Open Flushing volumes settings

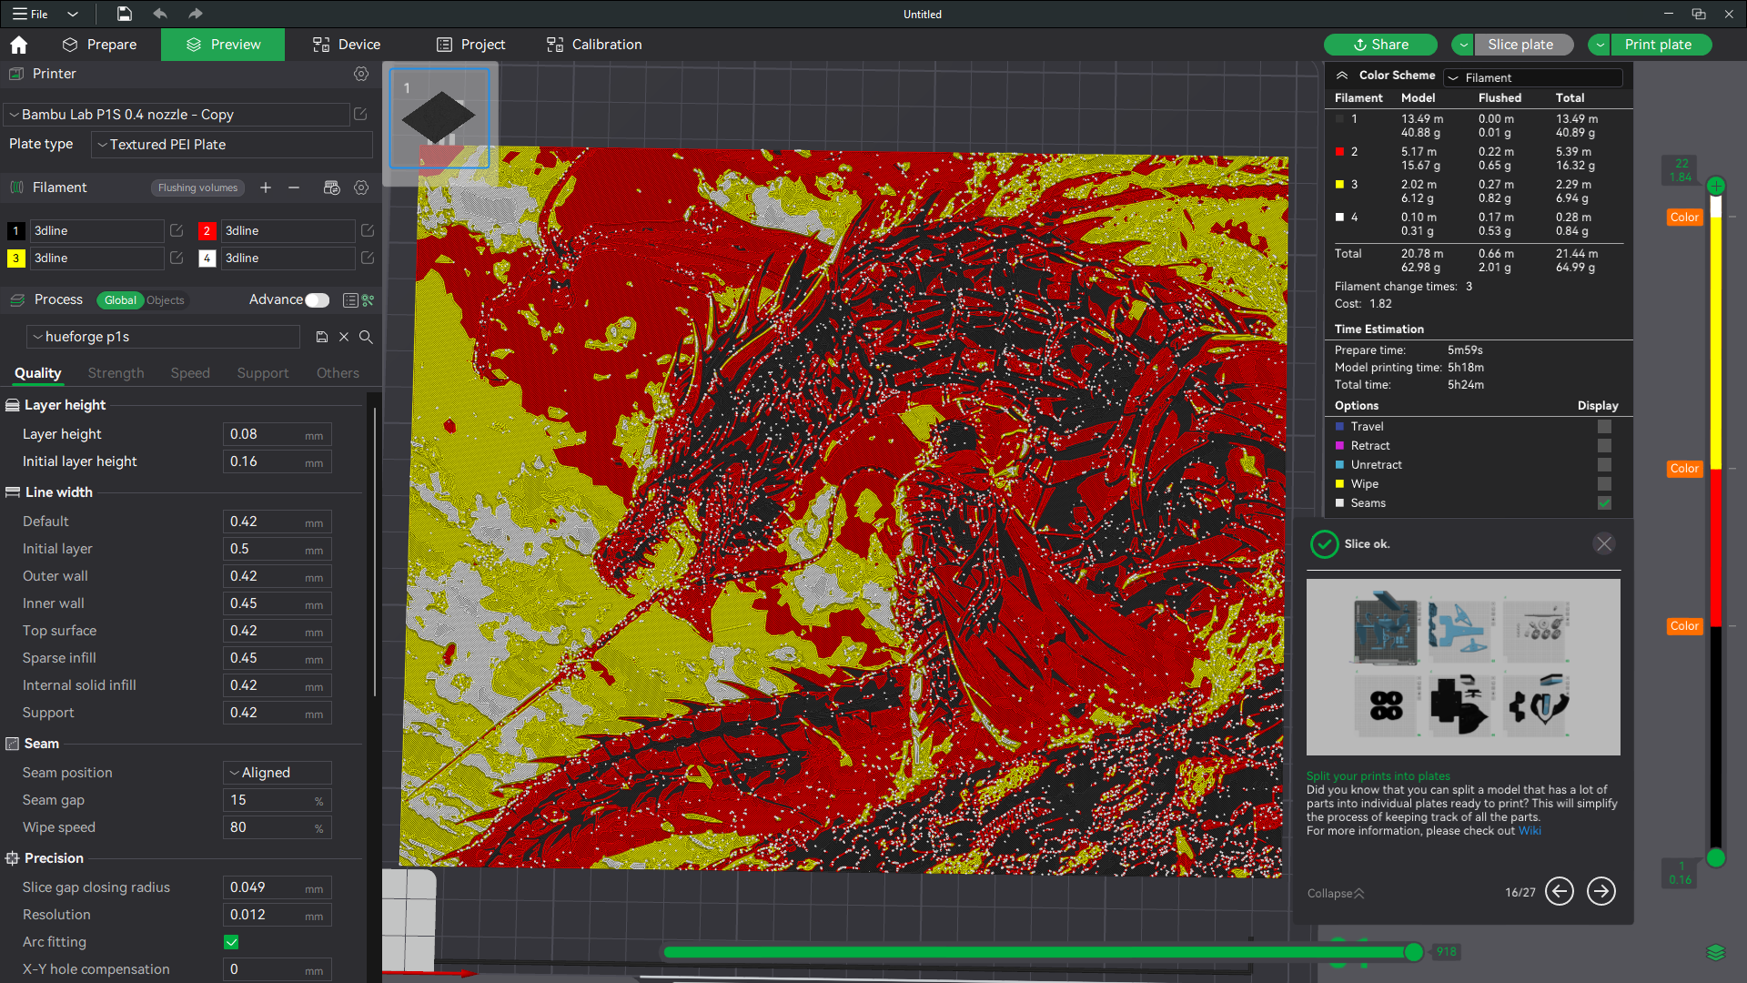[197, 187]
